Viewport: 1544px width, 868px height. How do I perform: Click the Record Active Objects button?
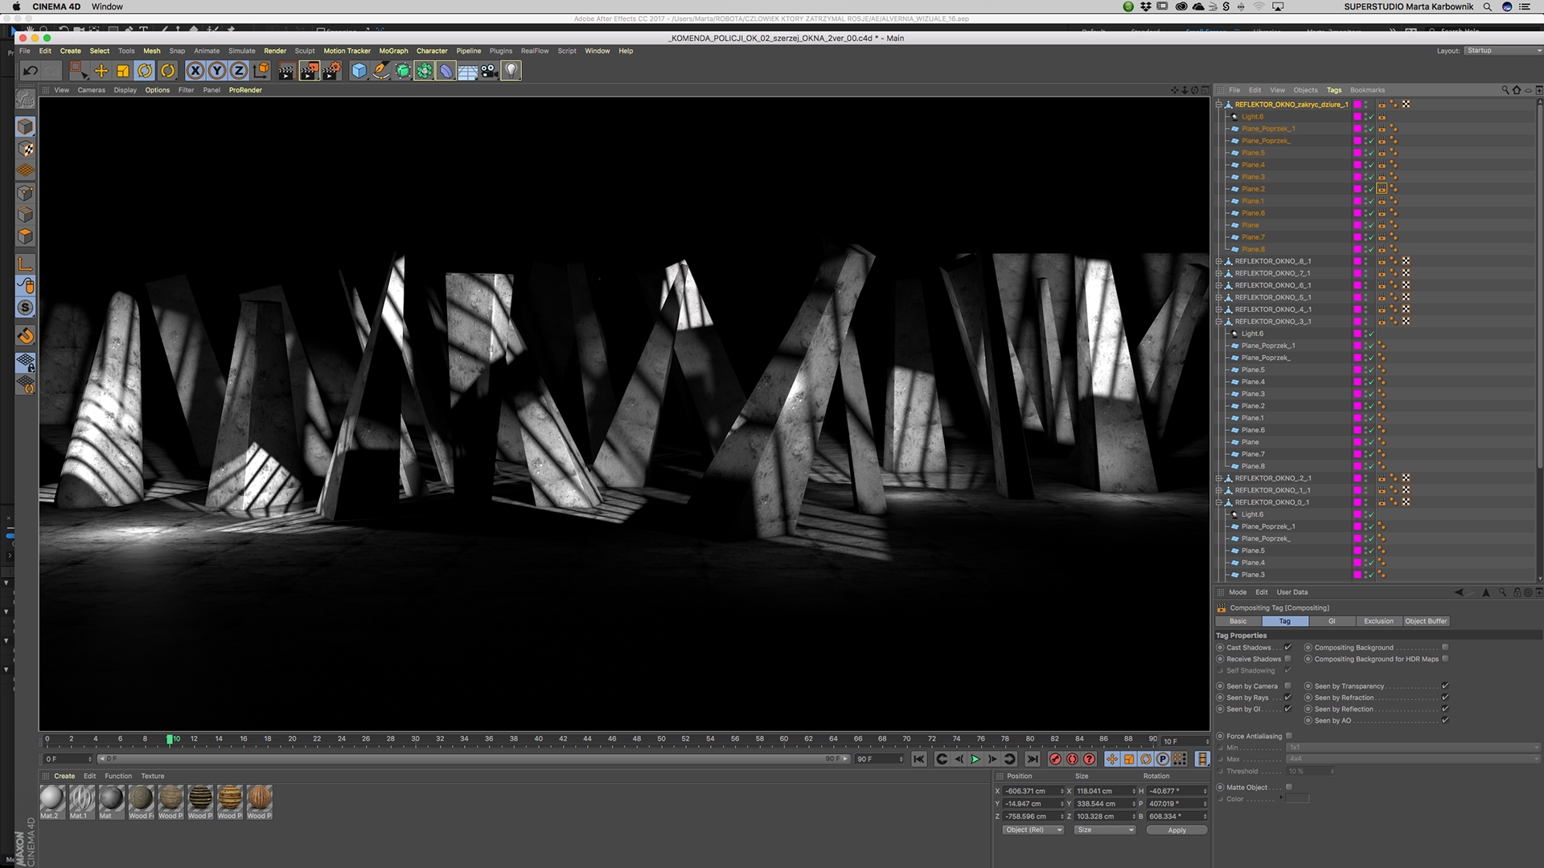pyautogui.click(x=1055, y=759)
